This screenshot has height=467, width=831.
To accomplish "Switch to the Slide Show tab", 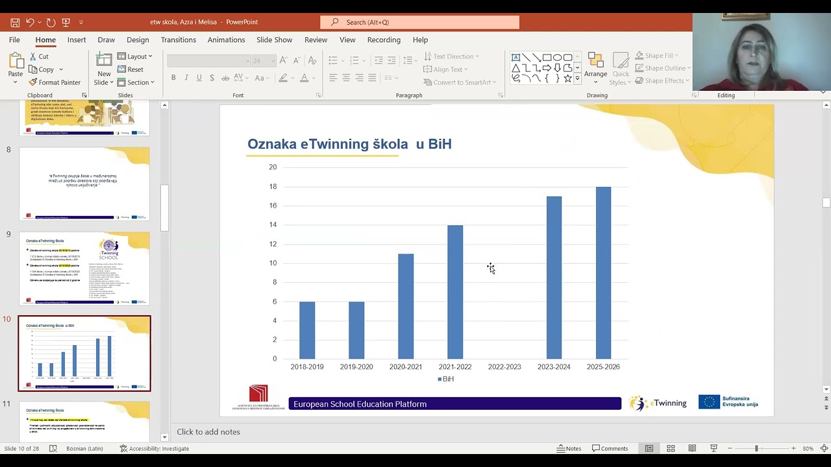I will point(275,40).
